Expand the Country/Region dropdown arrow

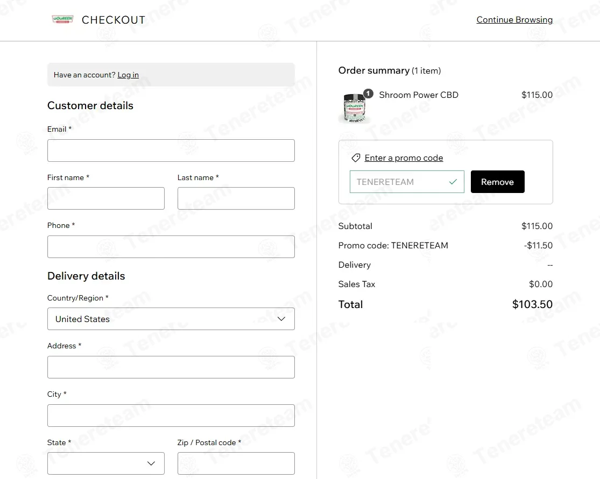(x=281, y=319)
